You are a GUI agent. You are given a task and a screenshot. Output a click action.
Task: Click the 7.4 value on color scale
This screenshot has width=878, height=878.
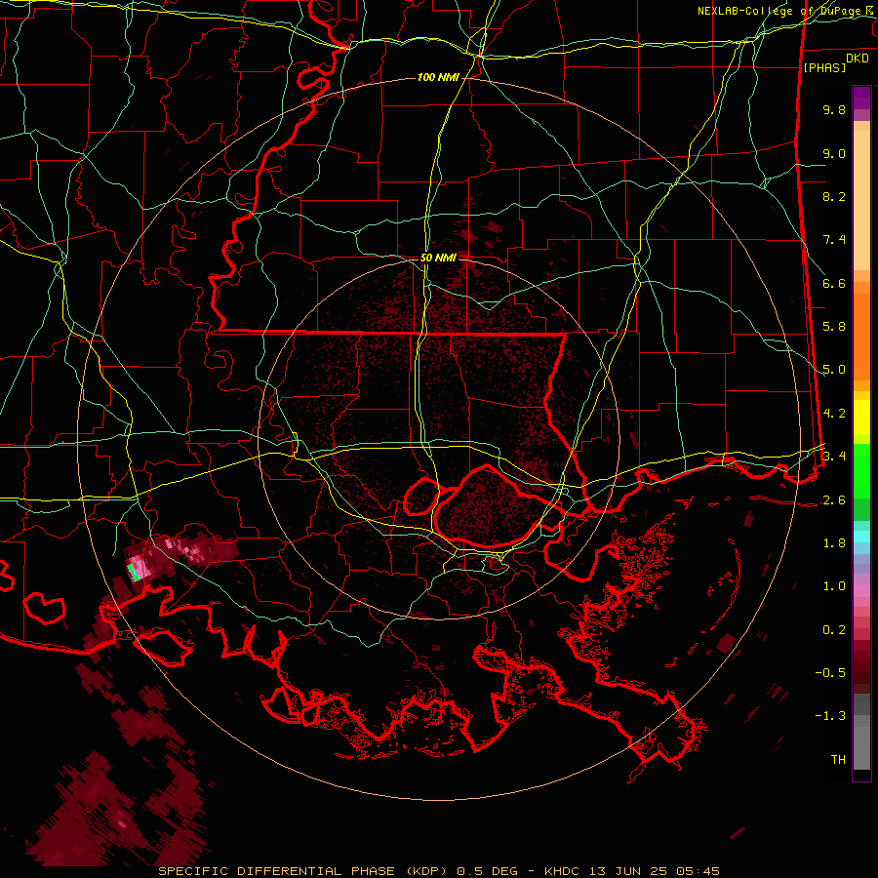(834, 240)
